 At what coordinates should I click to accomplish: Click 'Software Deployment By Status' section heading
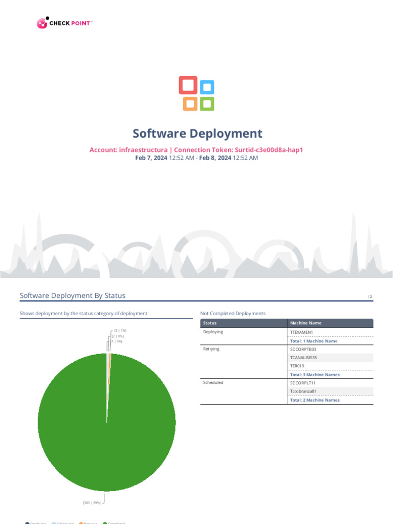[73, 295]
